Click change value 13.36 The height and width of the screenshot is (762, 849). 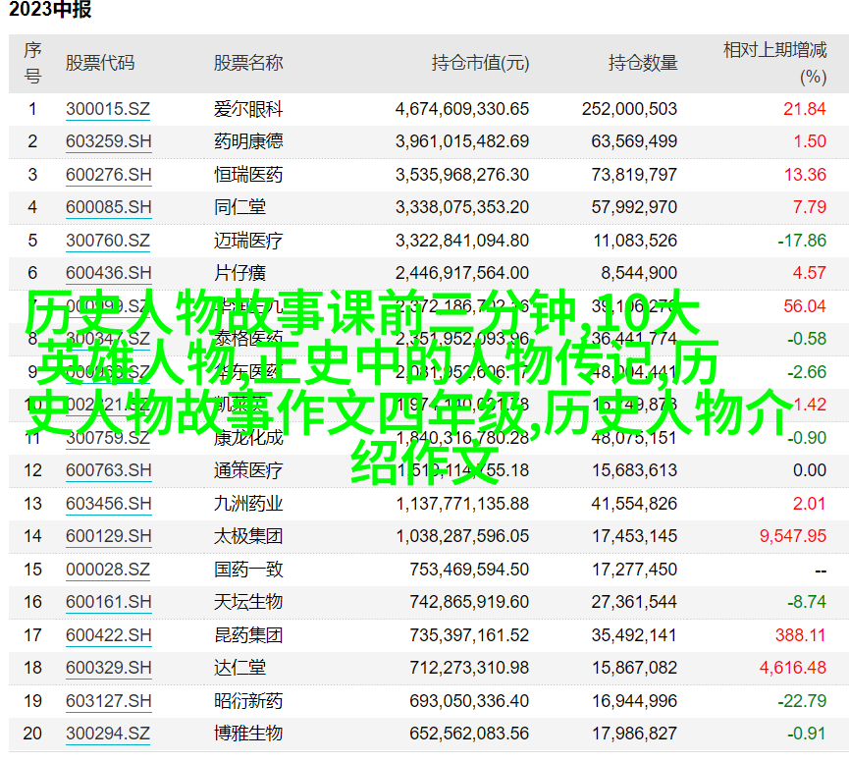805,176
